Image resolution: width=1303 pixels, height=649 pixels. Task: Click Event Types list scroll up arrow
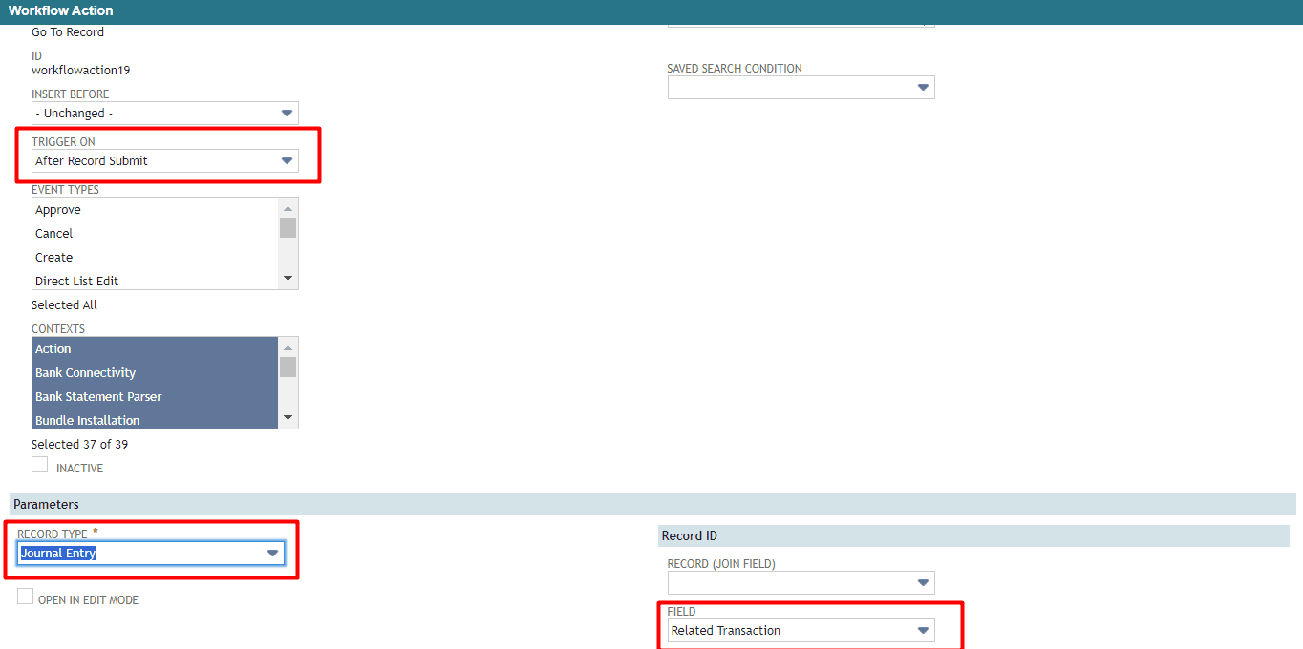click(288, 207)
